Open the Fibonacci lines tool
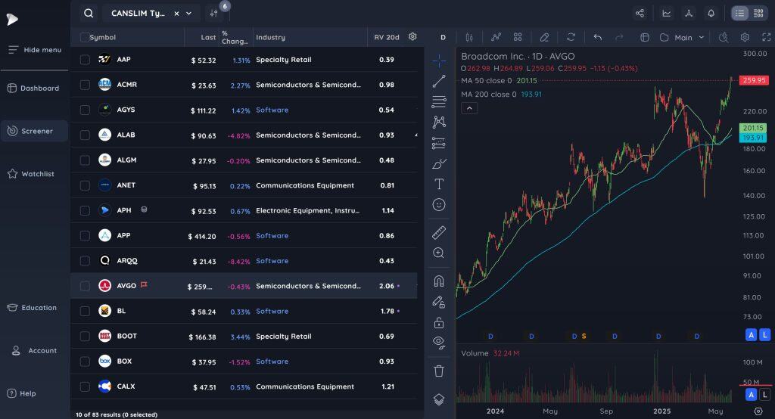 [x=439, y=102]
